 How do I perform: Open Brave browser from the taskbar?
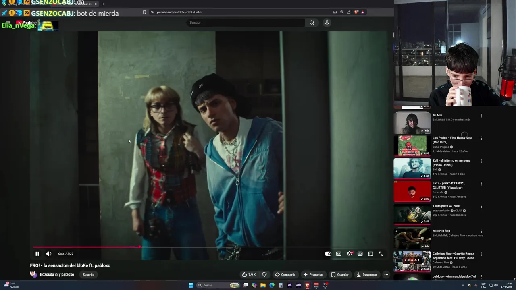(307, 285)
